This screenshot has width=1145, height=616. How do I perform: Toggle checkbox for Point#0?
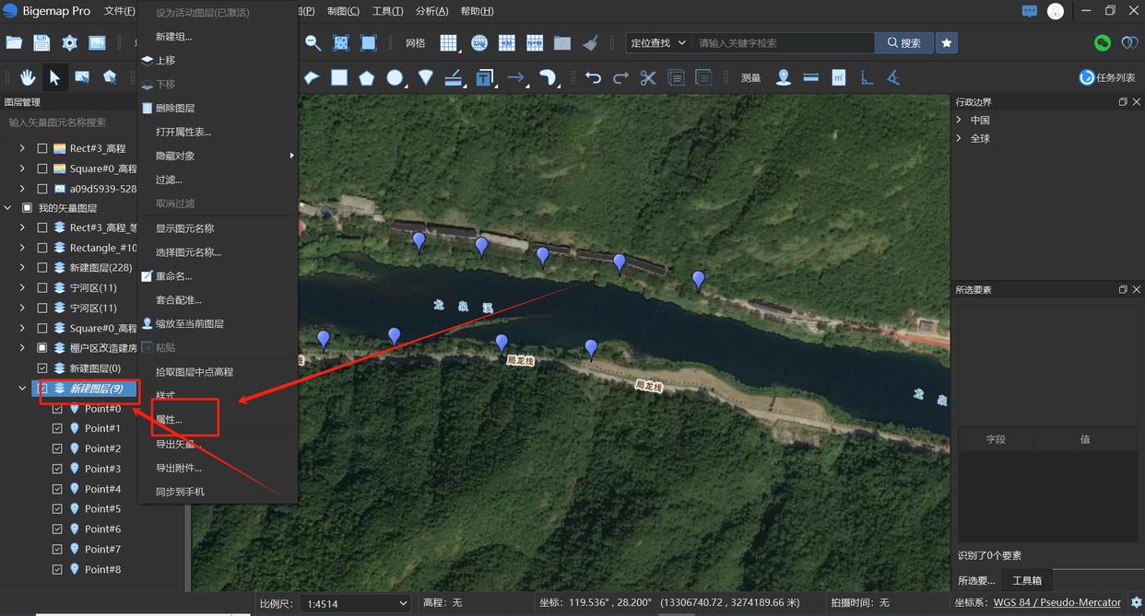coord(57,409)
